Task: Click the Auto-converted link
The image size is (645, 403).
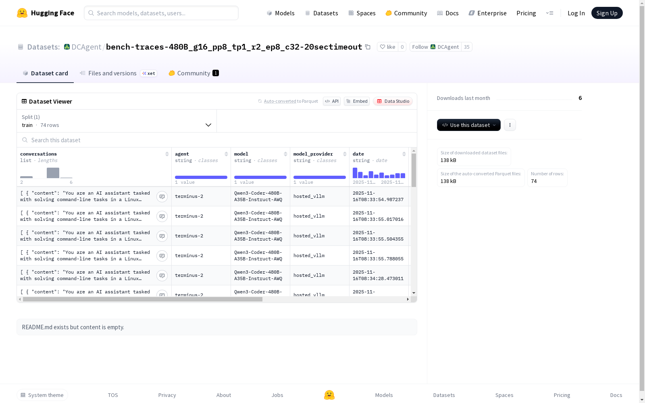Action: 280,101
